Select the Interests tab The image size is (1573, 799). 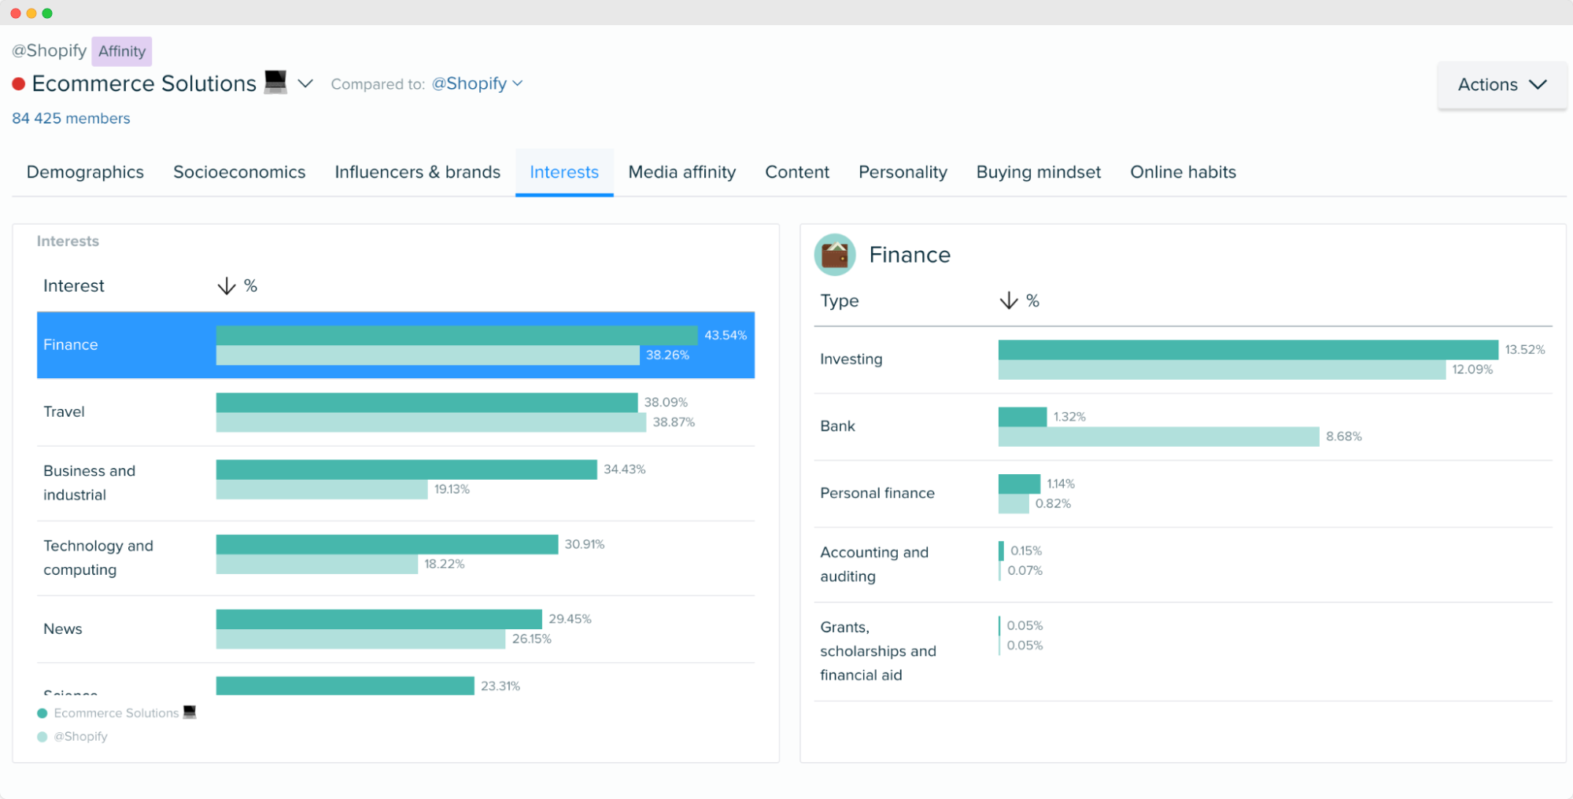[x=564, y=172]
